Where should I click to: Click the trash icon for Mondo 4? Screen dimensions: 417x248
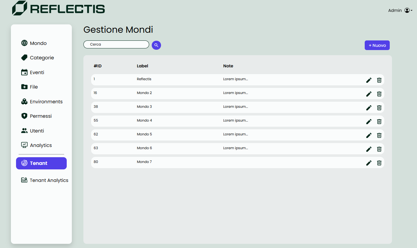click(x=379, y=122)
